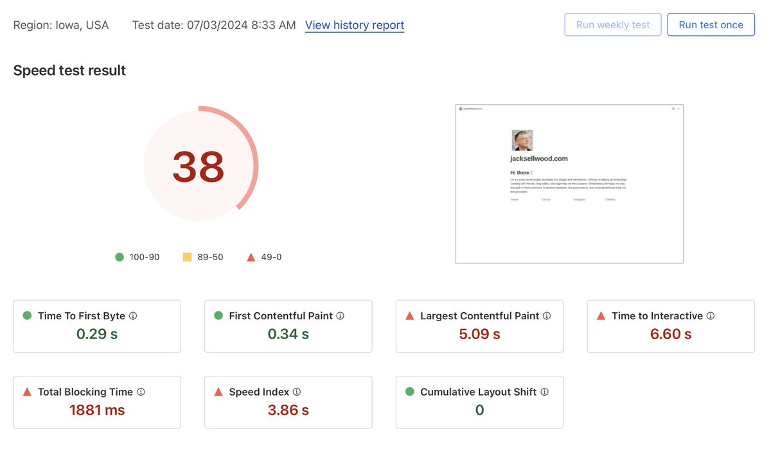Click jacksellwood.com title in the preview
771x449 pixels.
[x=539, y=159]
